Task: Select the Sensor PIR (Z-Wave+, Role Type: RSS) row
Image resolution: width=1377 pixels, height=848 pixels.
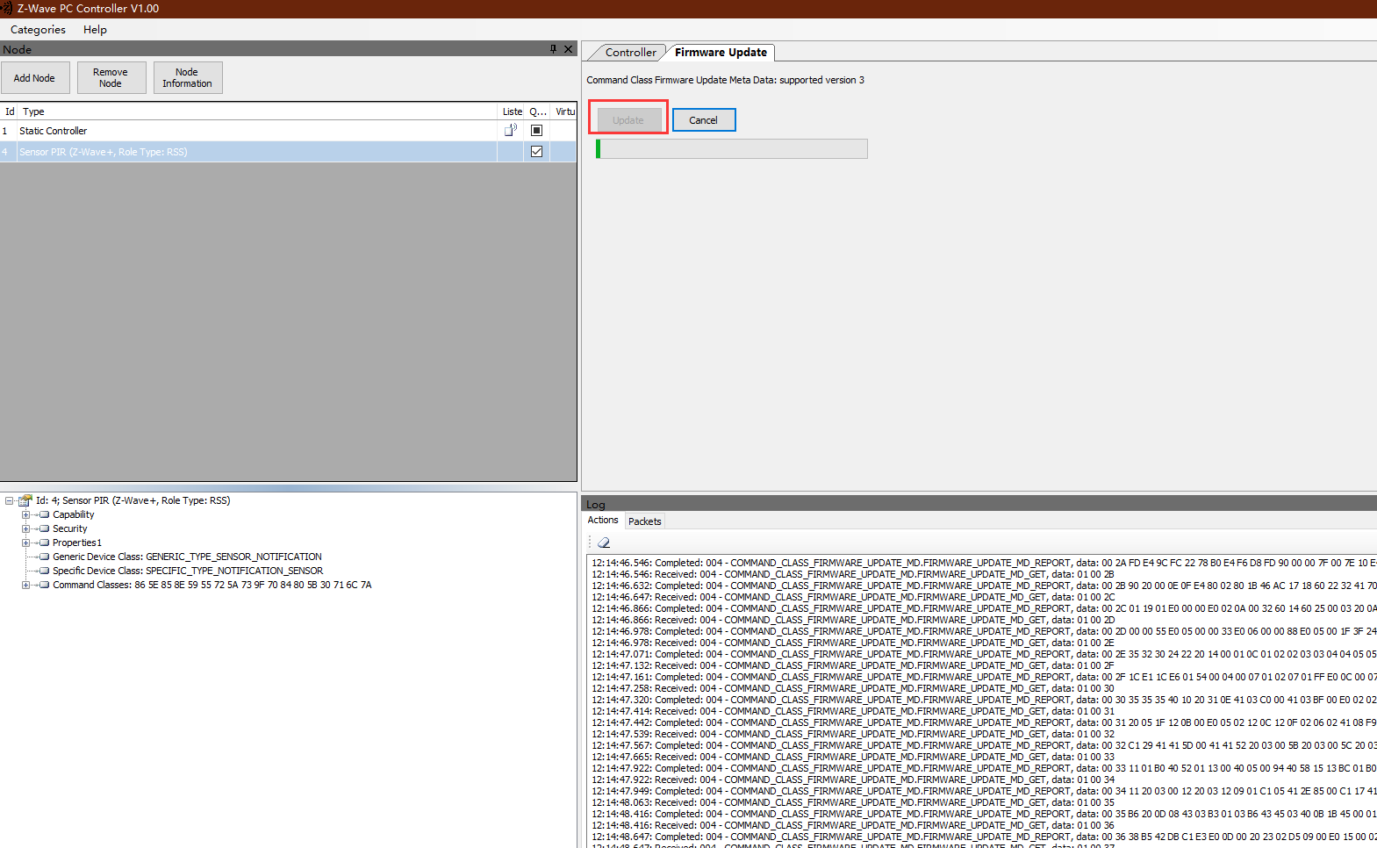Action: [288, 152]
